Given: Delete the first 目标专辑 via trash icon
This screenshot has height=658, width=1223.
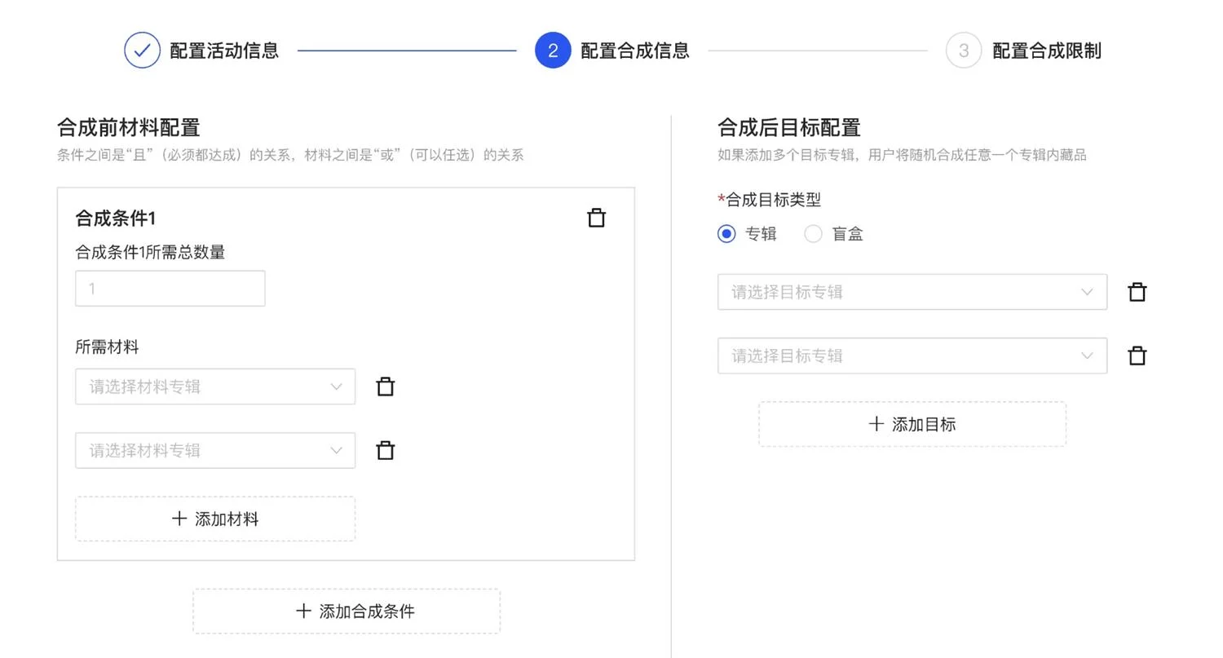Looking at the screenshot, I should click(1137, 291).
